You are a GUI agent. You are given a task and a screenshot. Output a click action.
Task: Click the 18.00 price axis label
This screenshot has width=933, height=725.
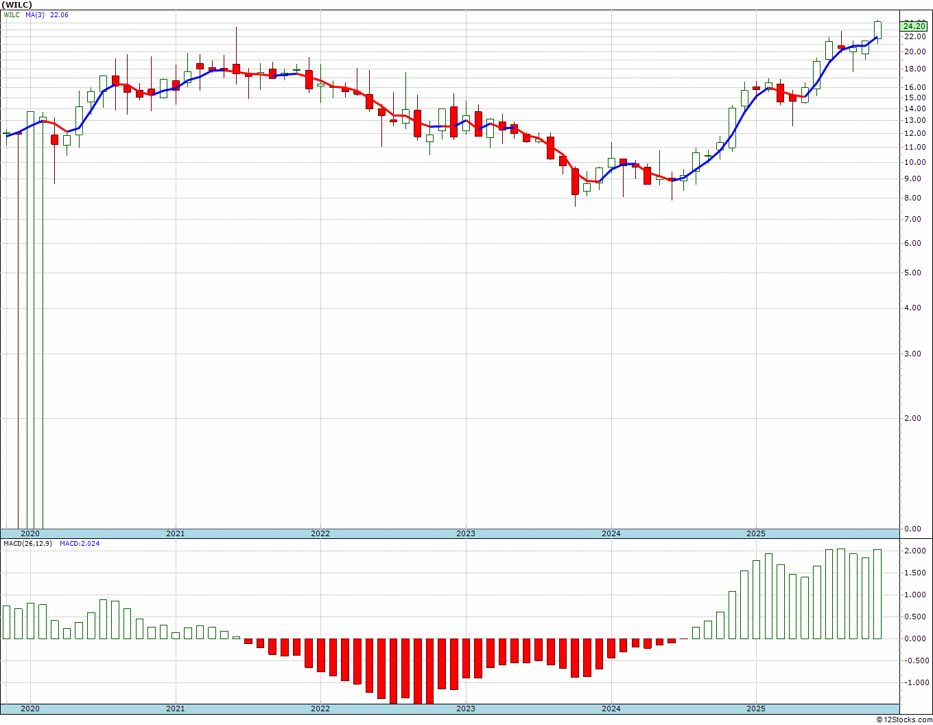coord(915,69)
